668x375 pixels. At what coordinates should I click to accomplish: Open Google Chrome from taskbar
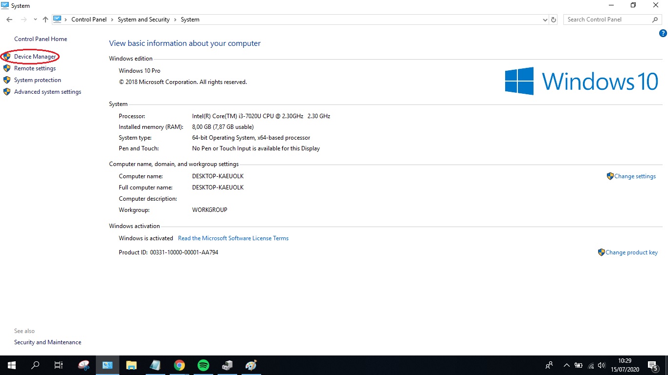point(179,365)
